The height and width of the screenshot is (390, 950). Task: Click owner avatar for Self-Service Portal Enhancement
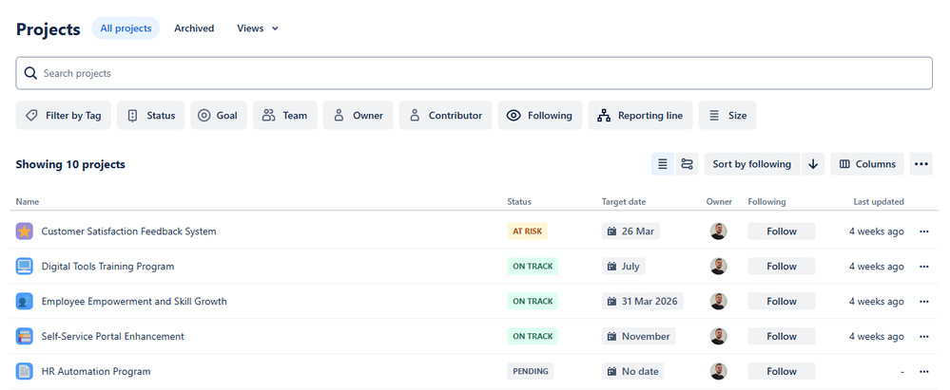[719, 336]
